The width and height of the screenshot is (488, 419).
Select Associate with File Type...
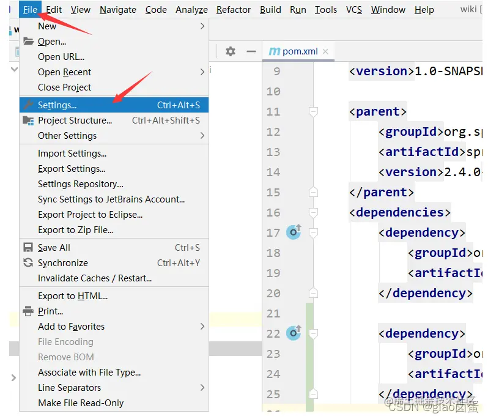114,373
